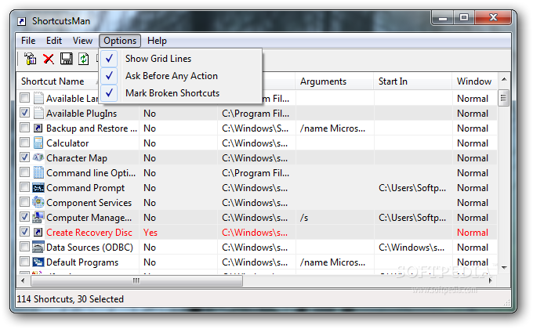Click the Default Programs row icon
The width and height of the screenshot is (533, 329).
(38, 262)
